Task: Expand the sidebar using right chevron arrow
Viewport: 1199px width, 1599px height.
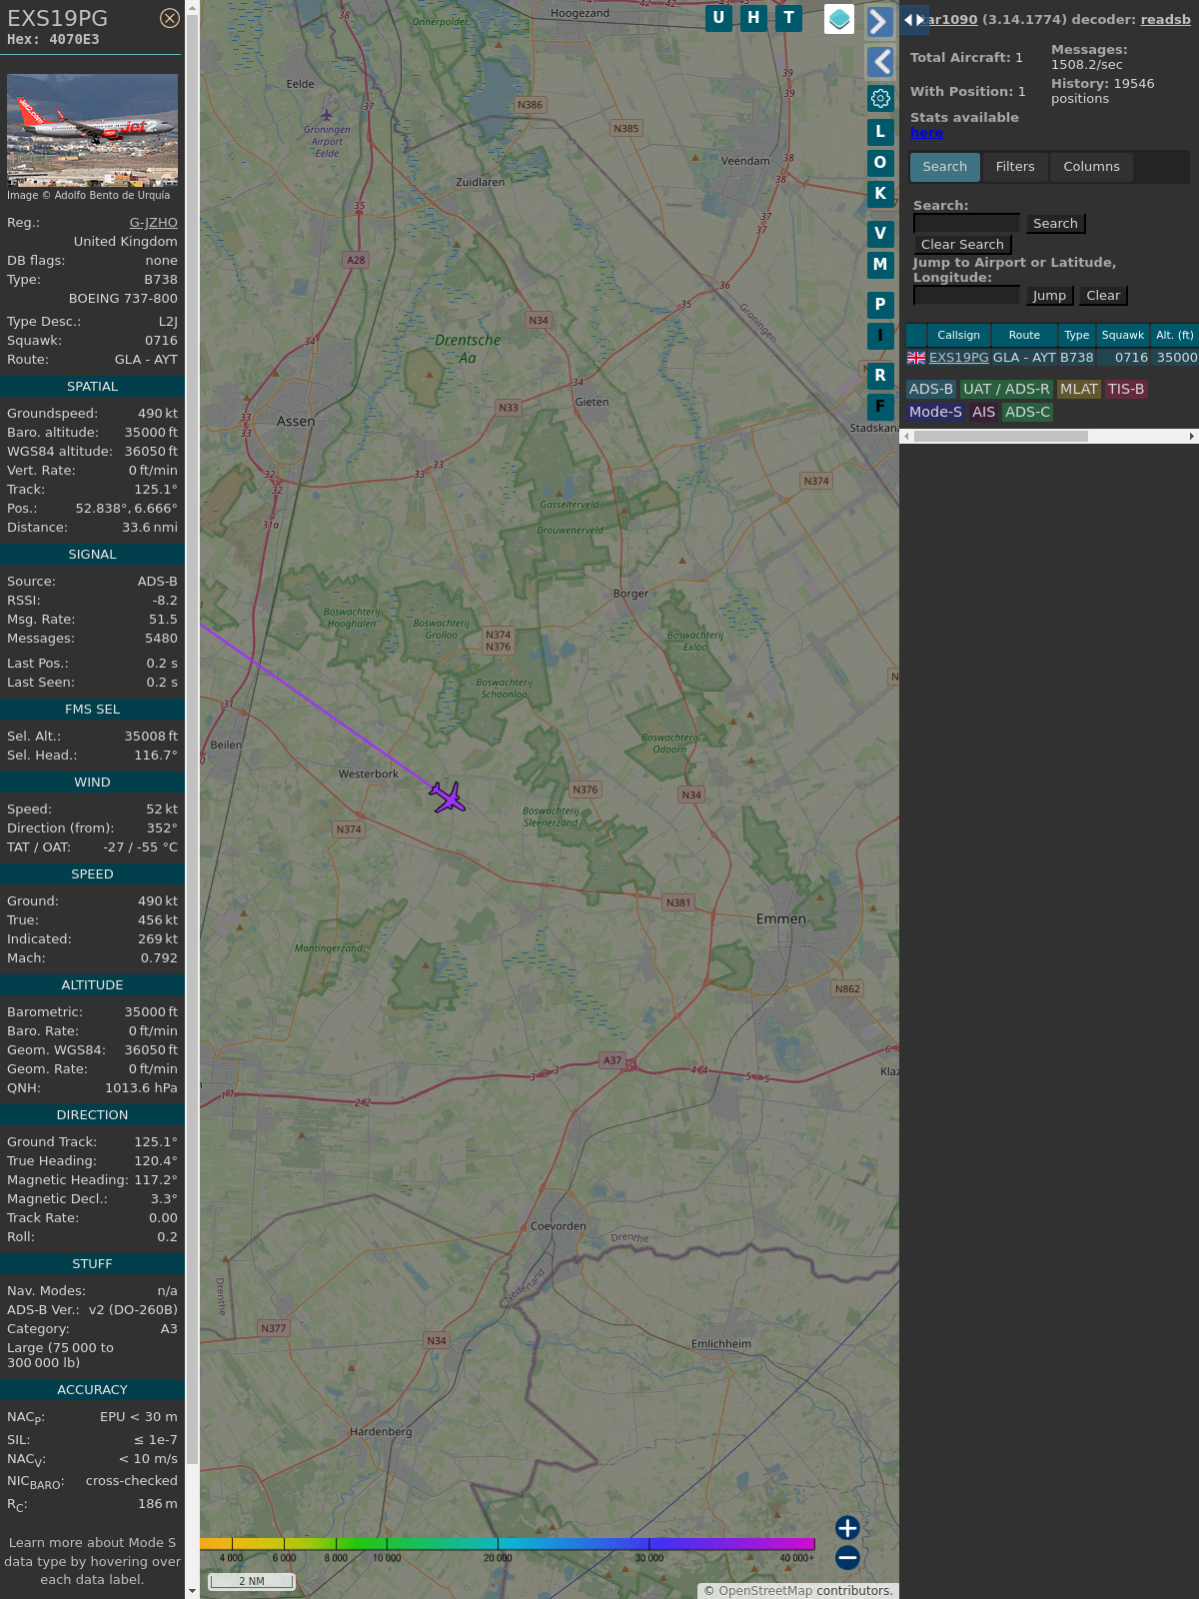Action: coord(879,22)
